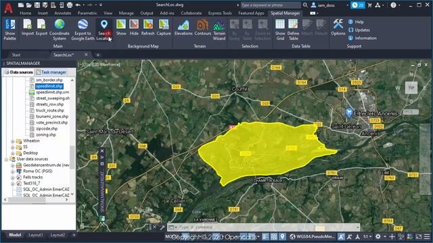This screenshot has width=433, height=243.
Task: Click the E.Leclerc Ancenis map marker
Action: click(349, 113)
